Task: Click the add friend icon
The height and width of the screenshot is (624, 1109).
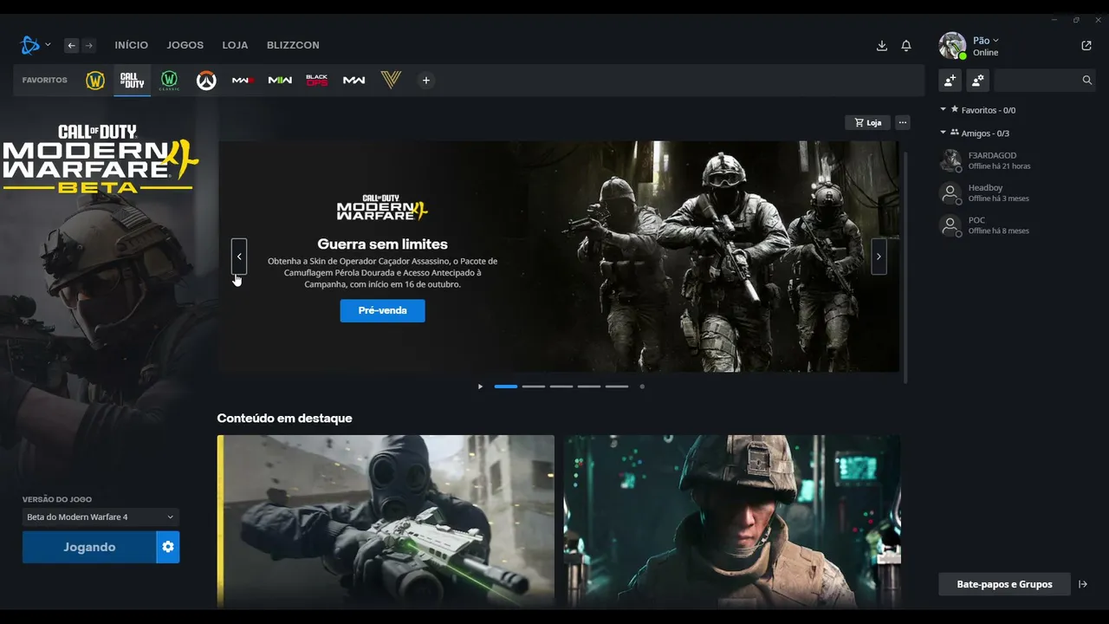Action: [950, 81]
